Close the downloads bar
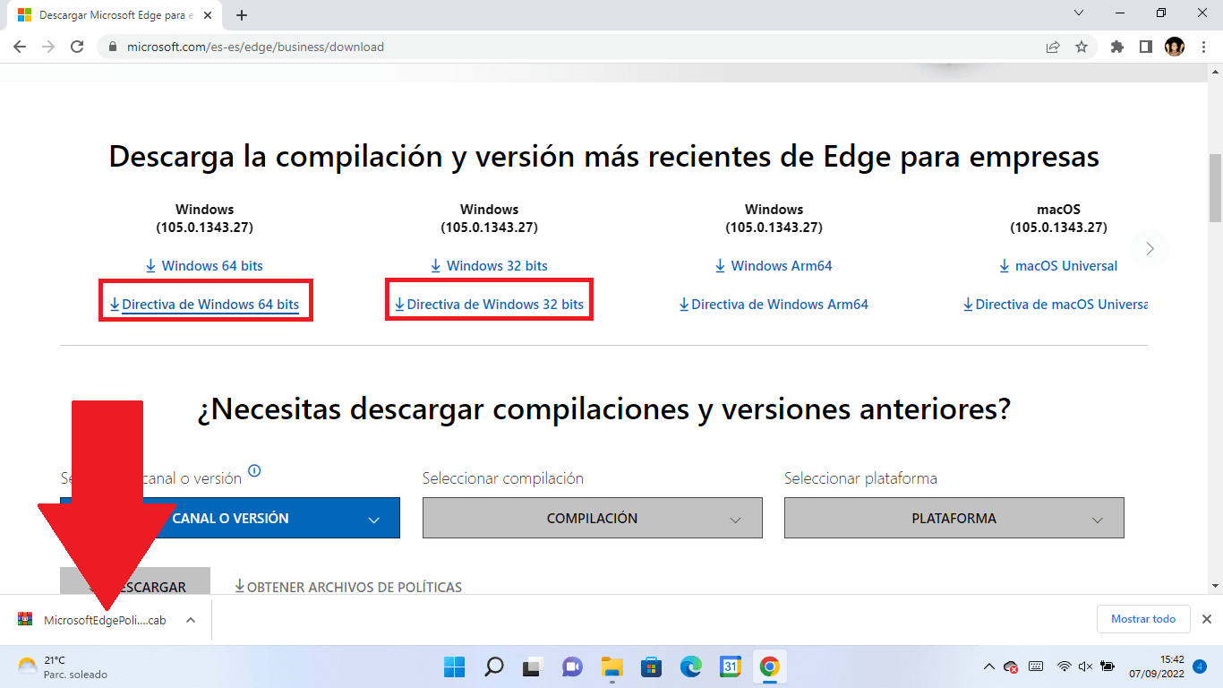Screen dimensions: 1223x688 (x=1206, y=619)
